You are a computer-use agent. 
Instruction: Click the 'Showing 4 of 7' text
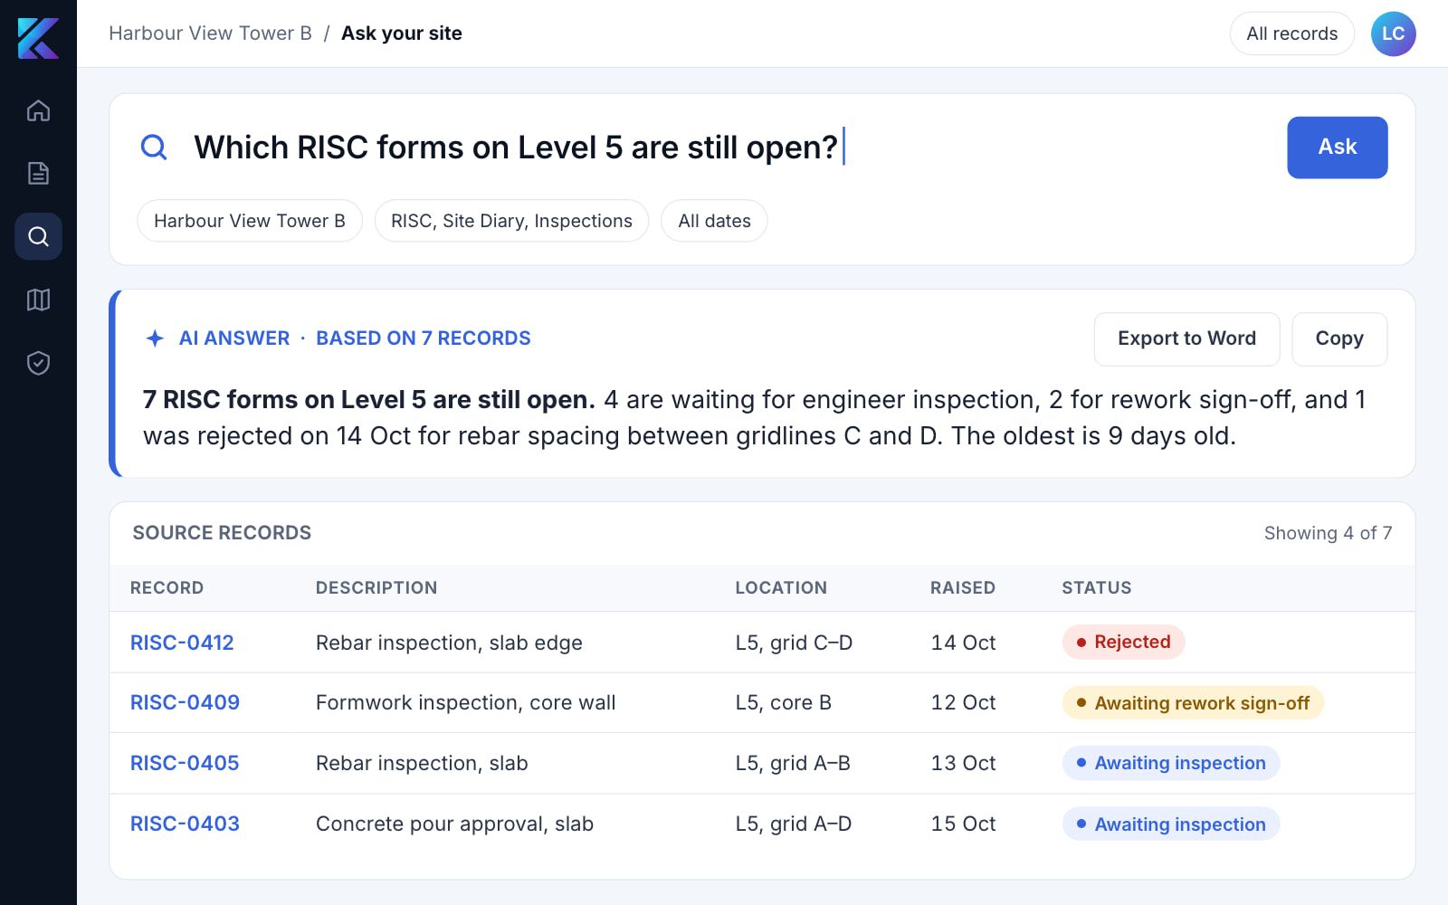pos(1328,533)
